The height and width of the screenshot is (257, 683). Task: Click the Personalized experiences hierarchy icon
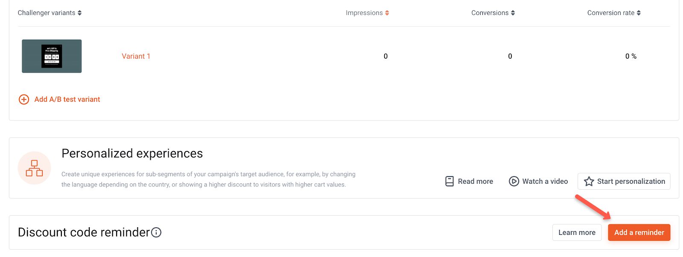[x=34, y=168]
